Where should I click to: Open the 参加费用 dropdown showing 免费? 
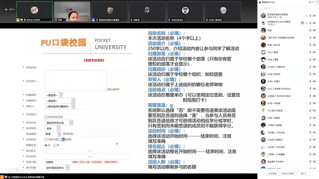click(52, 134)
